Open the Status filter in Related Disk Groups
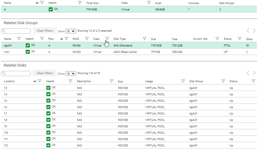 click(240, 39)
